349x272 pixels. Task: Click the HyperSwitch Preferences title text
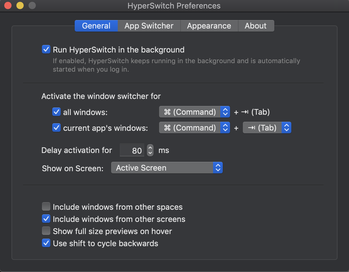tap(174, 6)
